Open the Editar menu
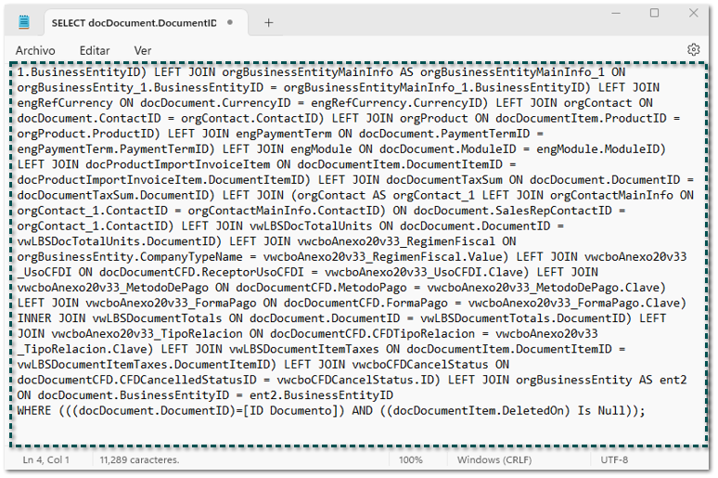718x478 pixels. tap(95, 50)
